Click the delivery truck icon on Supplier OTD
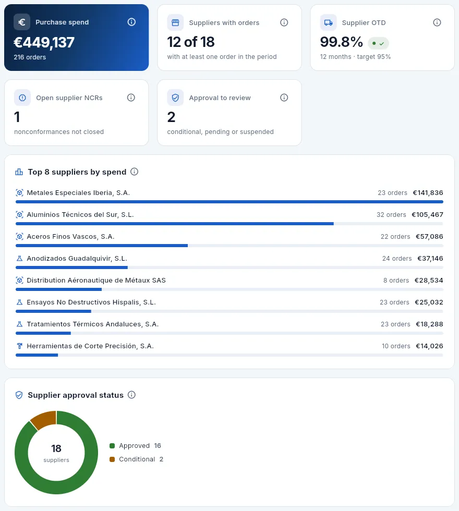This screenshot has width=459, height=511. coord(328,22)
